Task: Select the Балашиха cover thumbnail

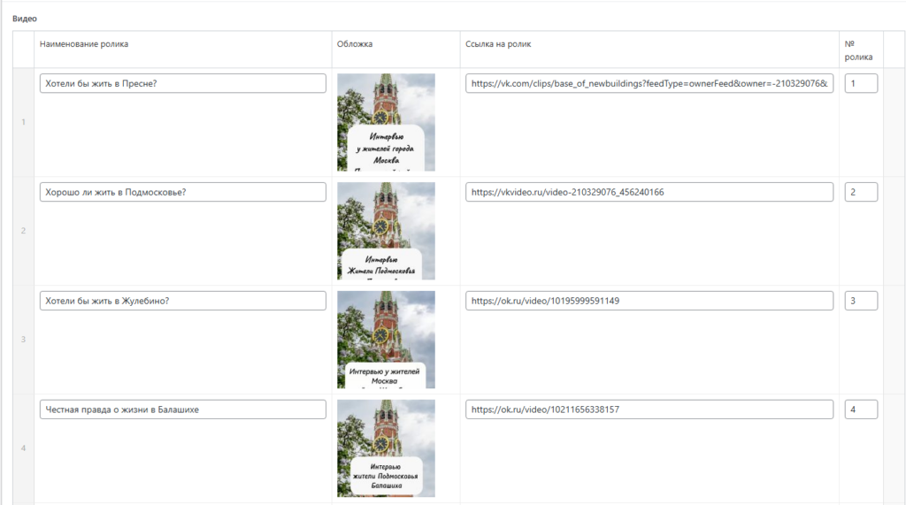Action: coord(386,448)
